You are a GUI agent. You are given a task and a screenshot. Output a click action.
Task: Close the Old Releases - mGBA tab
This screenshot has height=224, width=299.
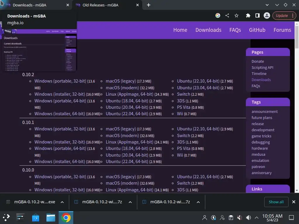click(138, 5)
